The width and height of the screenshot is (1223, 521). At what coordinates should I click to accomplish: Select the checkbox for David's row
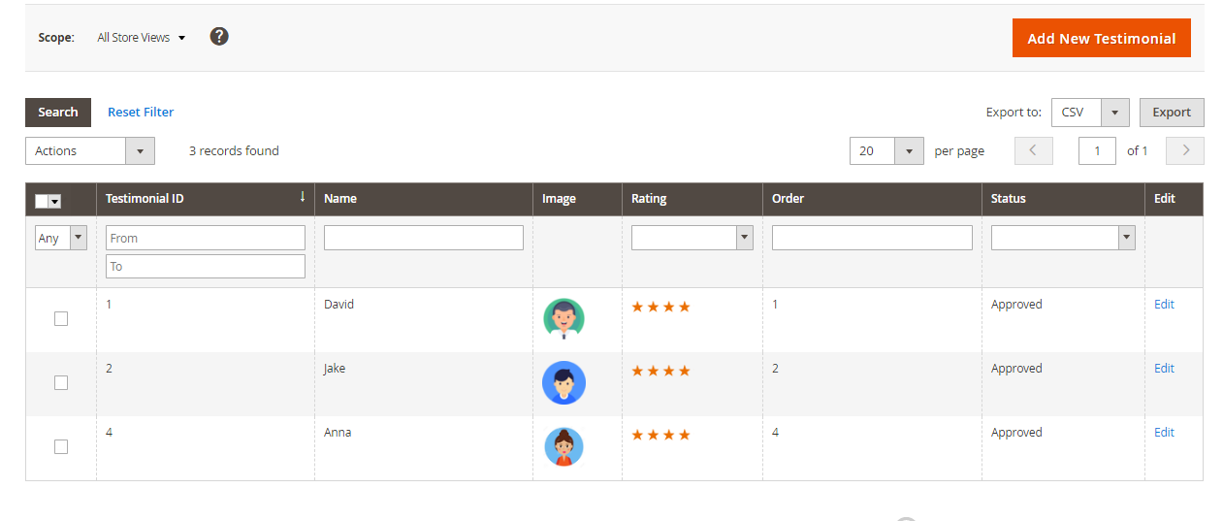point(61,318)
